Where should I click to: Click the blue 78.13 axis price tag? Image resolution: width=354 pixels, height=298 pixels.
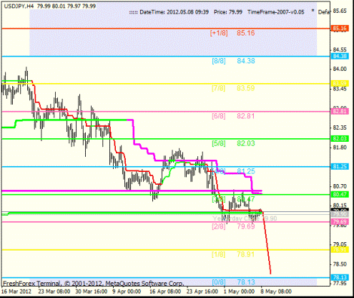pos(340,277)
